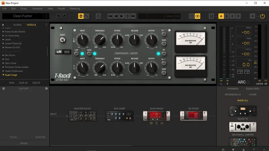The image size is (269, 151).
Task: Click DELETE preset button
Action: pos(36,83)
